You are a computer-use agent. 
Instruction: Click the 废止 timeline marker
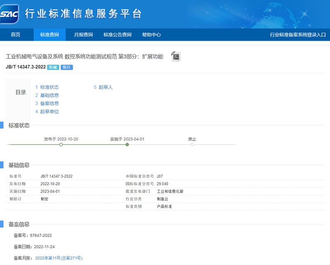coord(192,145)
